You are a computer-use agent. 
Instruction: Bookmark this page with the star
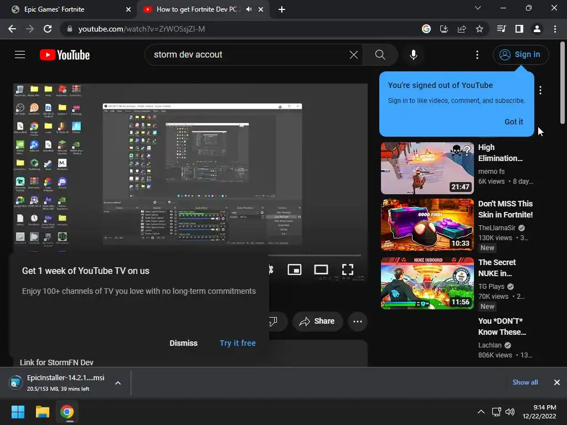pyautogui.click(x=479, y=29)
